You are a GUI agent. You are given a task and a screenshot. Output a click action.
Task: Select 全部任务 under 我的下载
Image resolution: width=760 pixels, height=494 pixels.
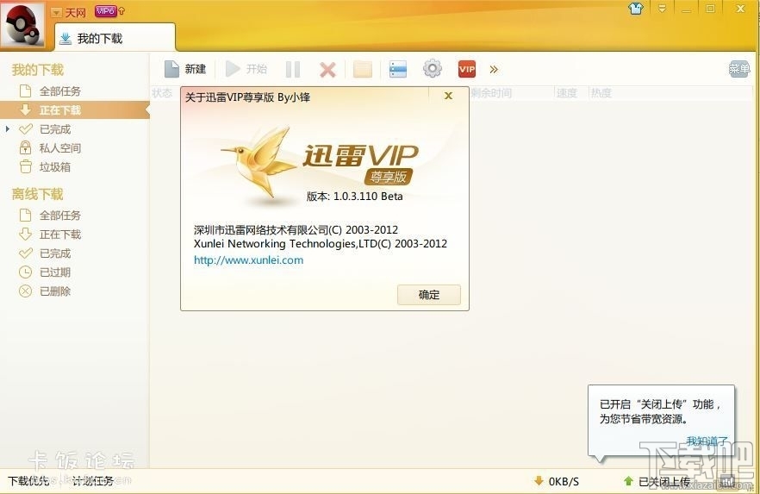[60, 91]
